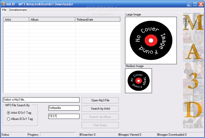Focus the album field containing TEST
Viewport: 205px width, 138px height.
64,116
